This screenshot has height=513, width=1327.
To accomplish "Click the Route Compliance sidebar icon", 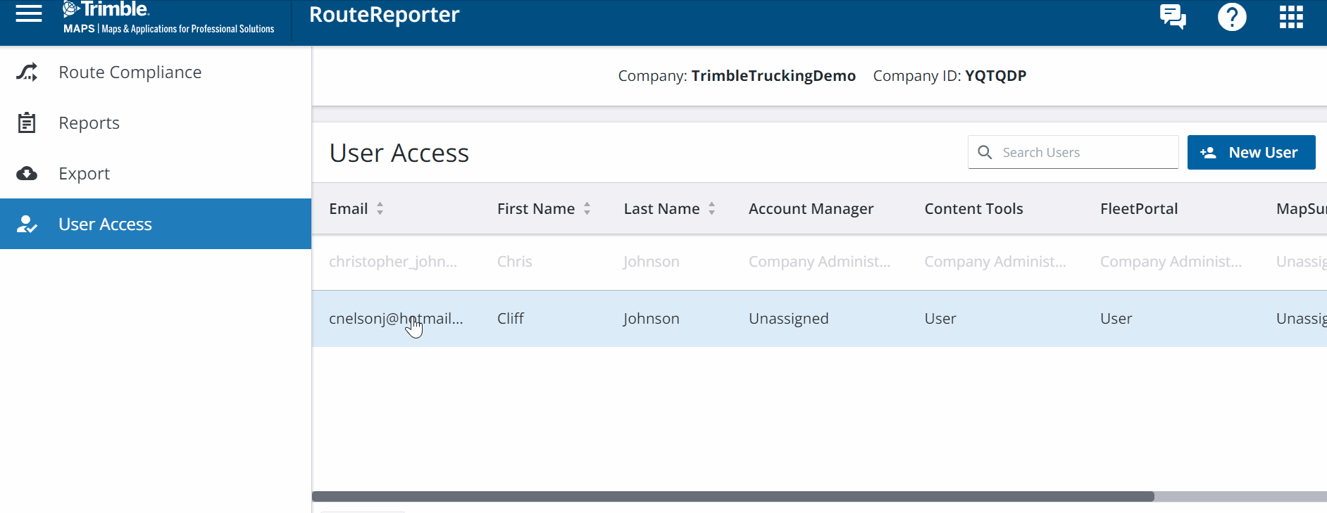I will click(x=27, y=72).
